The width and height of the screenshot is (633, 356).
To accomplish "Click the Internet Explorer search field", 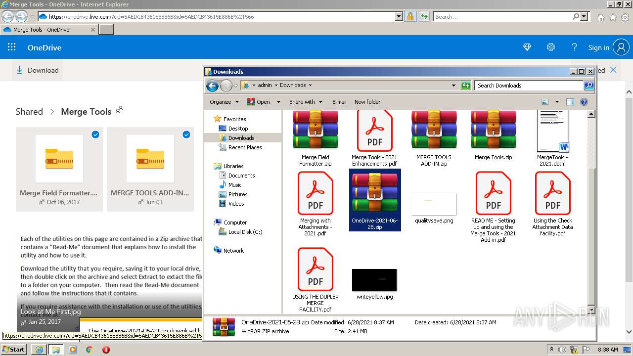I will 502,16.
